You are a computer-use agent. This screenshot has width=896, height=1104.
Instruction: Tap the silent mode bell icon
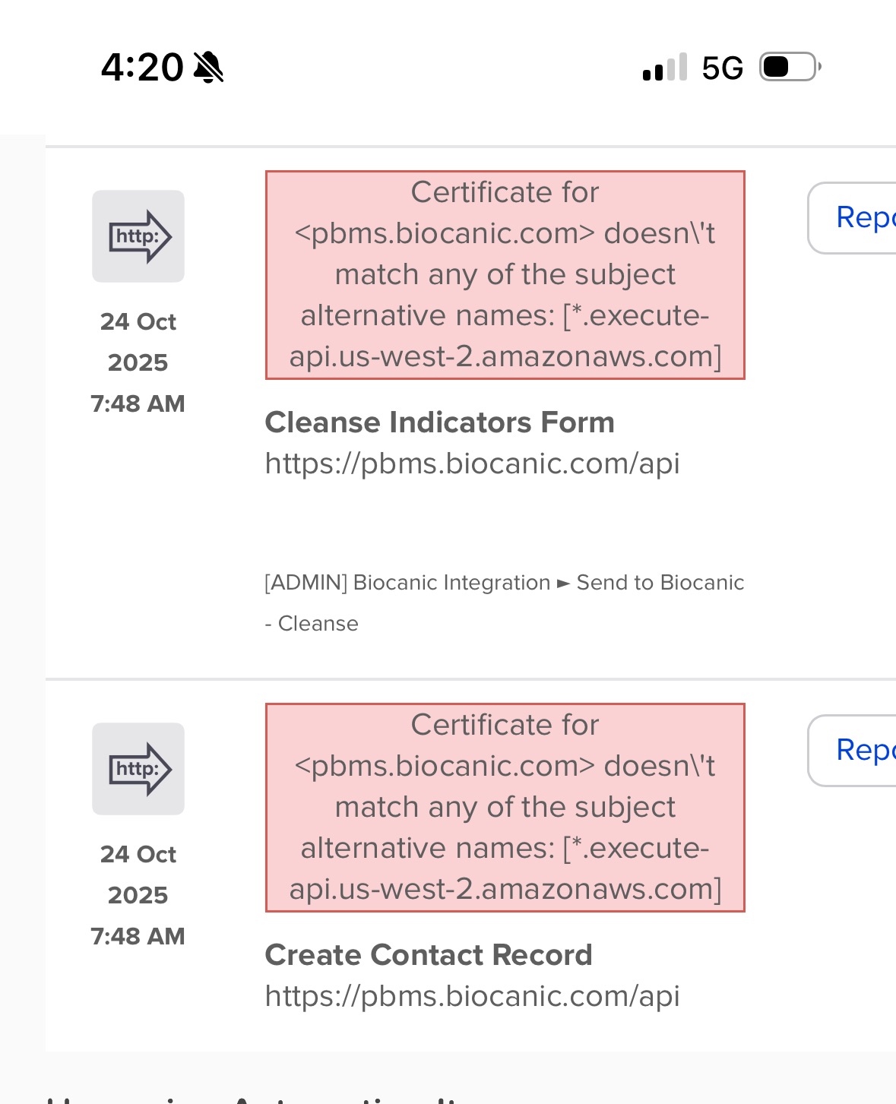pyautogui.click(x=208, y=68)
